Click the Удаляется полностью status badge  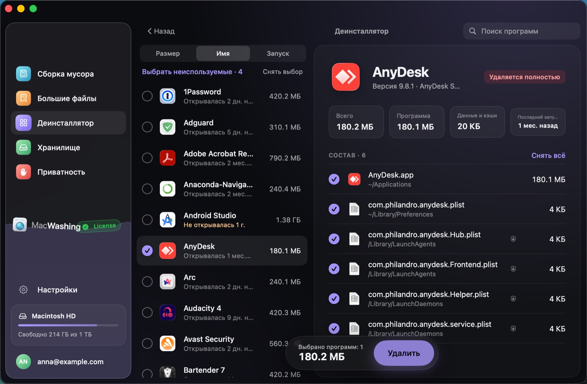525,77
